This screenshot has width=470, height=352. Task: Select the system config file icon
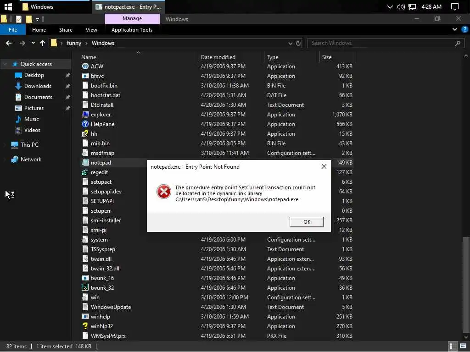[x=85, y=240]
